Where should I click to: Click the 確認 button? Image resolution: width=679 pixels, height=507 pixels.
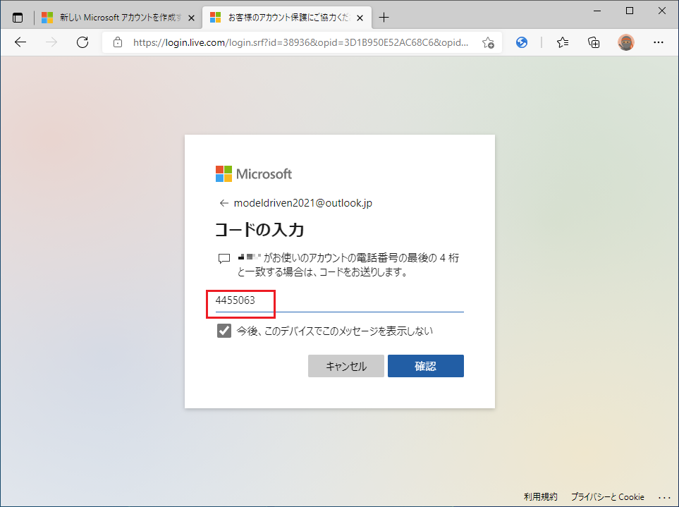click(426, 366)
